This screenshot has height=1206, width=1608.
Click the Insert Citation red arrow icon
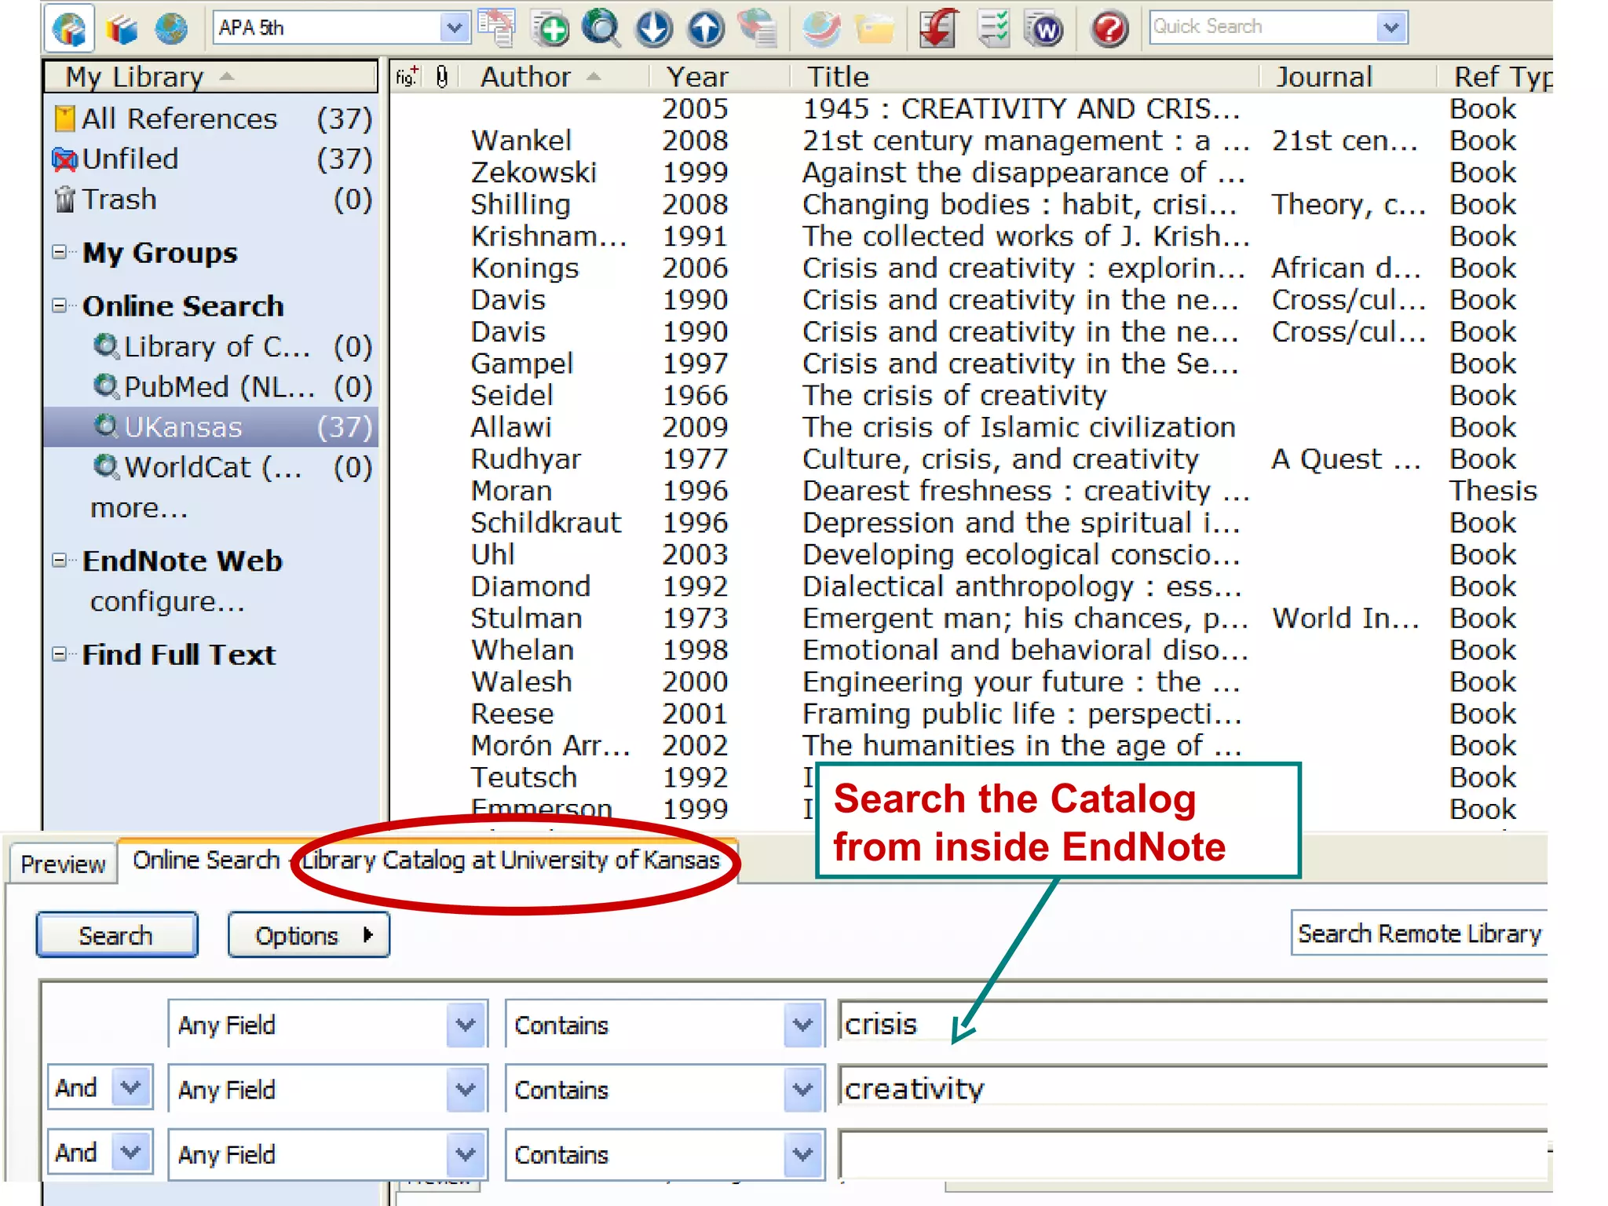pos(940,28)
